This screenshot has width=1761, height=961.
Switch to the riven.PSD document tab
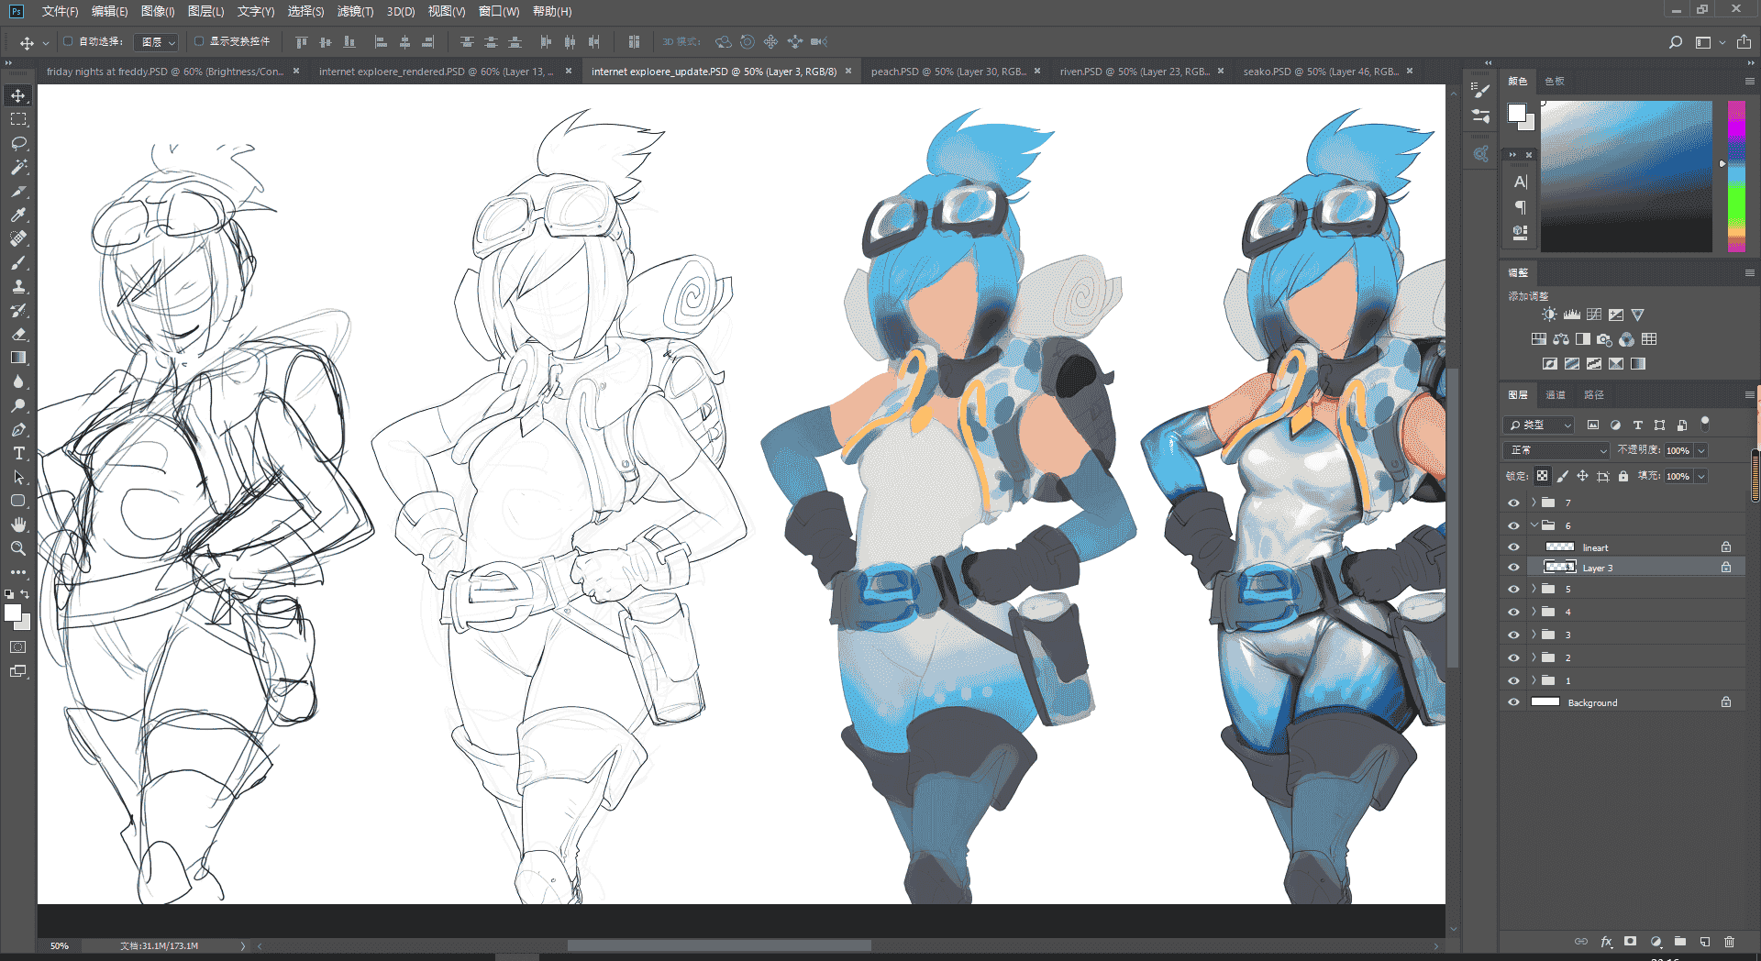(x=1135, y=72)
